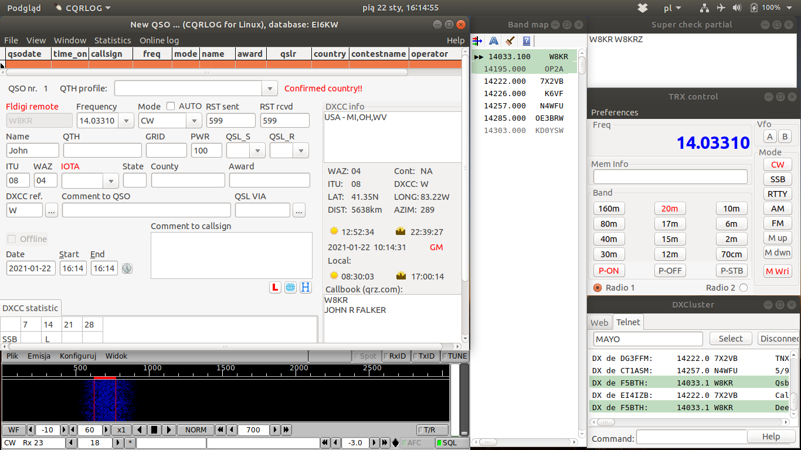Clear band map with the broom icon
801x450 pixels.
510,40
